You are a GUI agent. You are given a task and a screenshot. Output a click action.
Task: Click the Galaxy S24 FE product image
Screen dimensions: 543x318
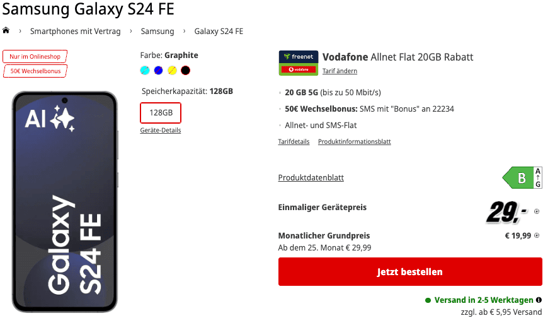65,201
